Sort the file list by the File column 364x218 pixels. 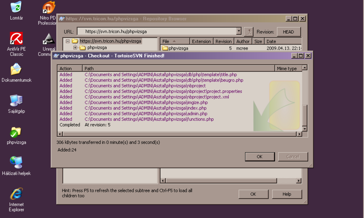click(175, 41)
